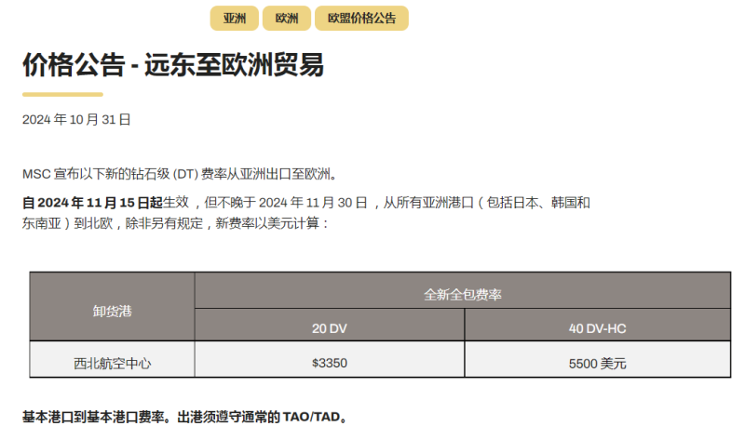Click the end date 2024 年 11 月 30 日
The height and width of the screenshot is (426, 745).
tap(313, 202)
